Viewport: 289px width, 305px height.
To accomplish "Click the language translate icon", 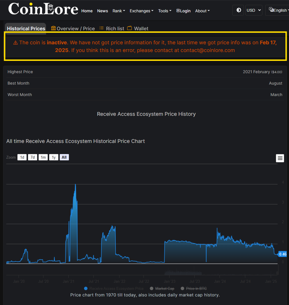I will point(271,9).
